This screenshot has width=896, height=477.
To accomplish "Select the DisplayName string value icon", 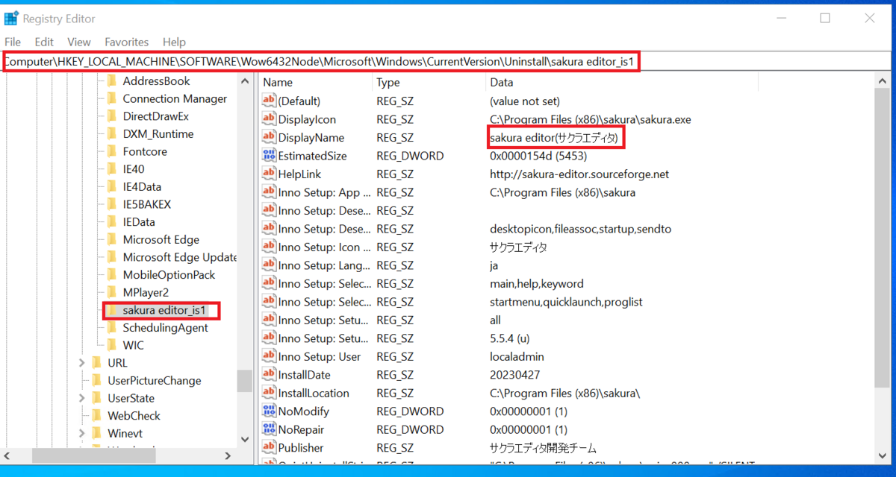I will (x=270, y=137).
